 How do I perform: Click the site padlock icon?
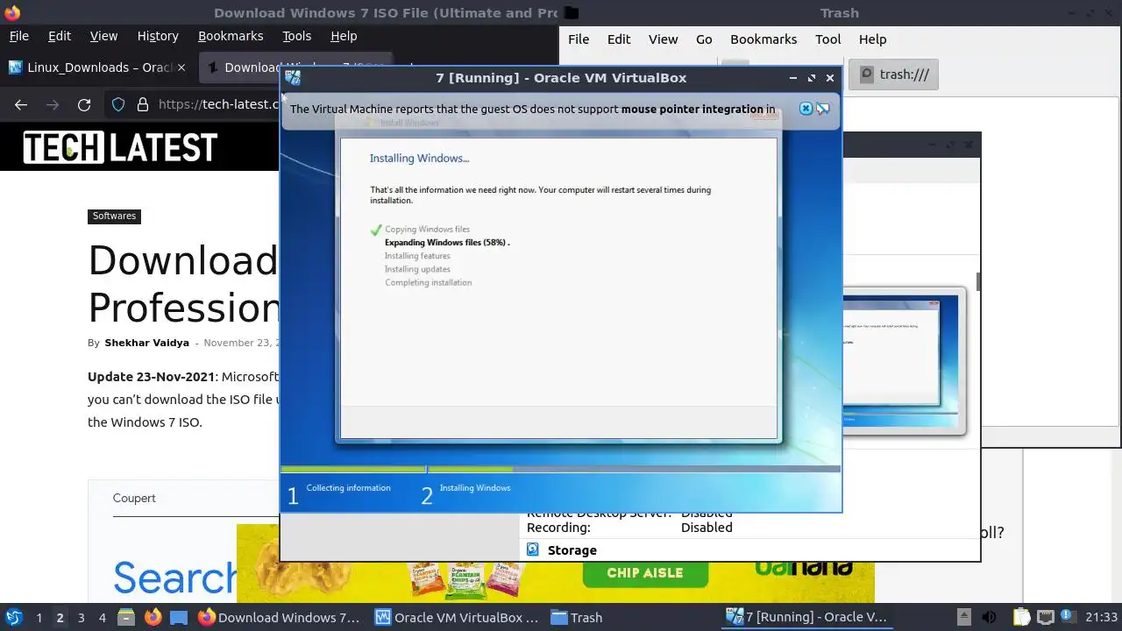tap(143, 104)
